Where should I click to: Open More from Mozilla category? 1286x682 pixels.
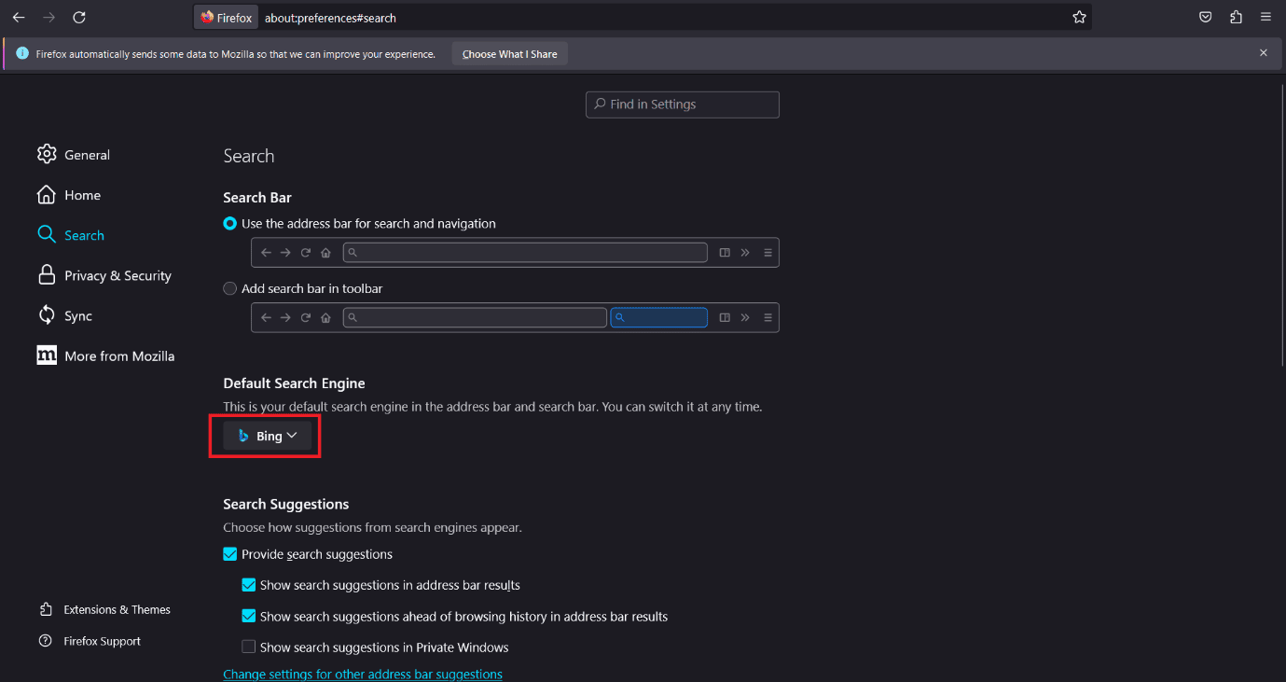tap(105, 355)
